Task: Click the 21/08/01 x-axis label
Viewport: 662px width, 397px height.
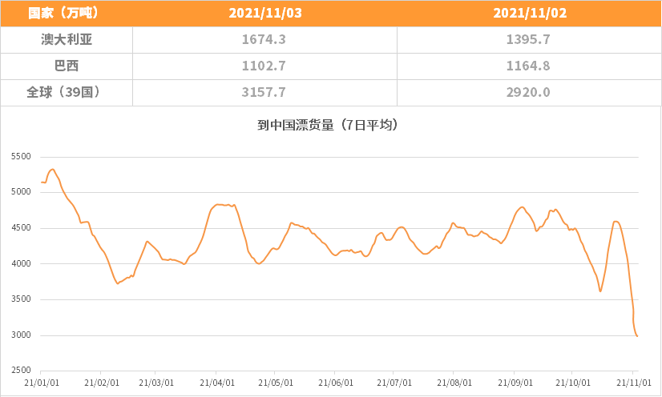Action: [x=454, y=383]
